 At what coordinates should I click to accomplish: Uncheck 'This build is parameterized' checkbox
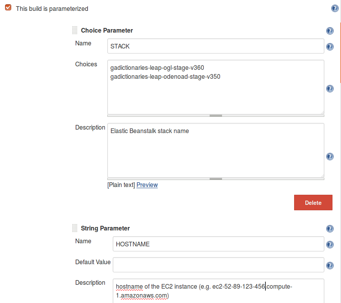pos(8,8)
